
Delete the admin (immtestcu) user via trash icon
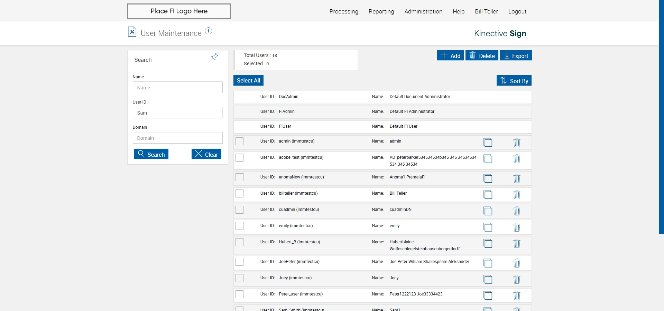click(517, 143)
